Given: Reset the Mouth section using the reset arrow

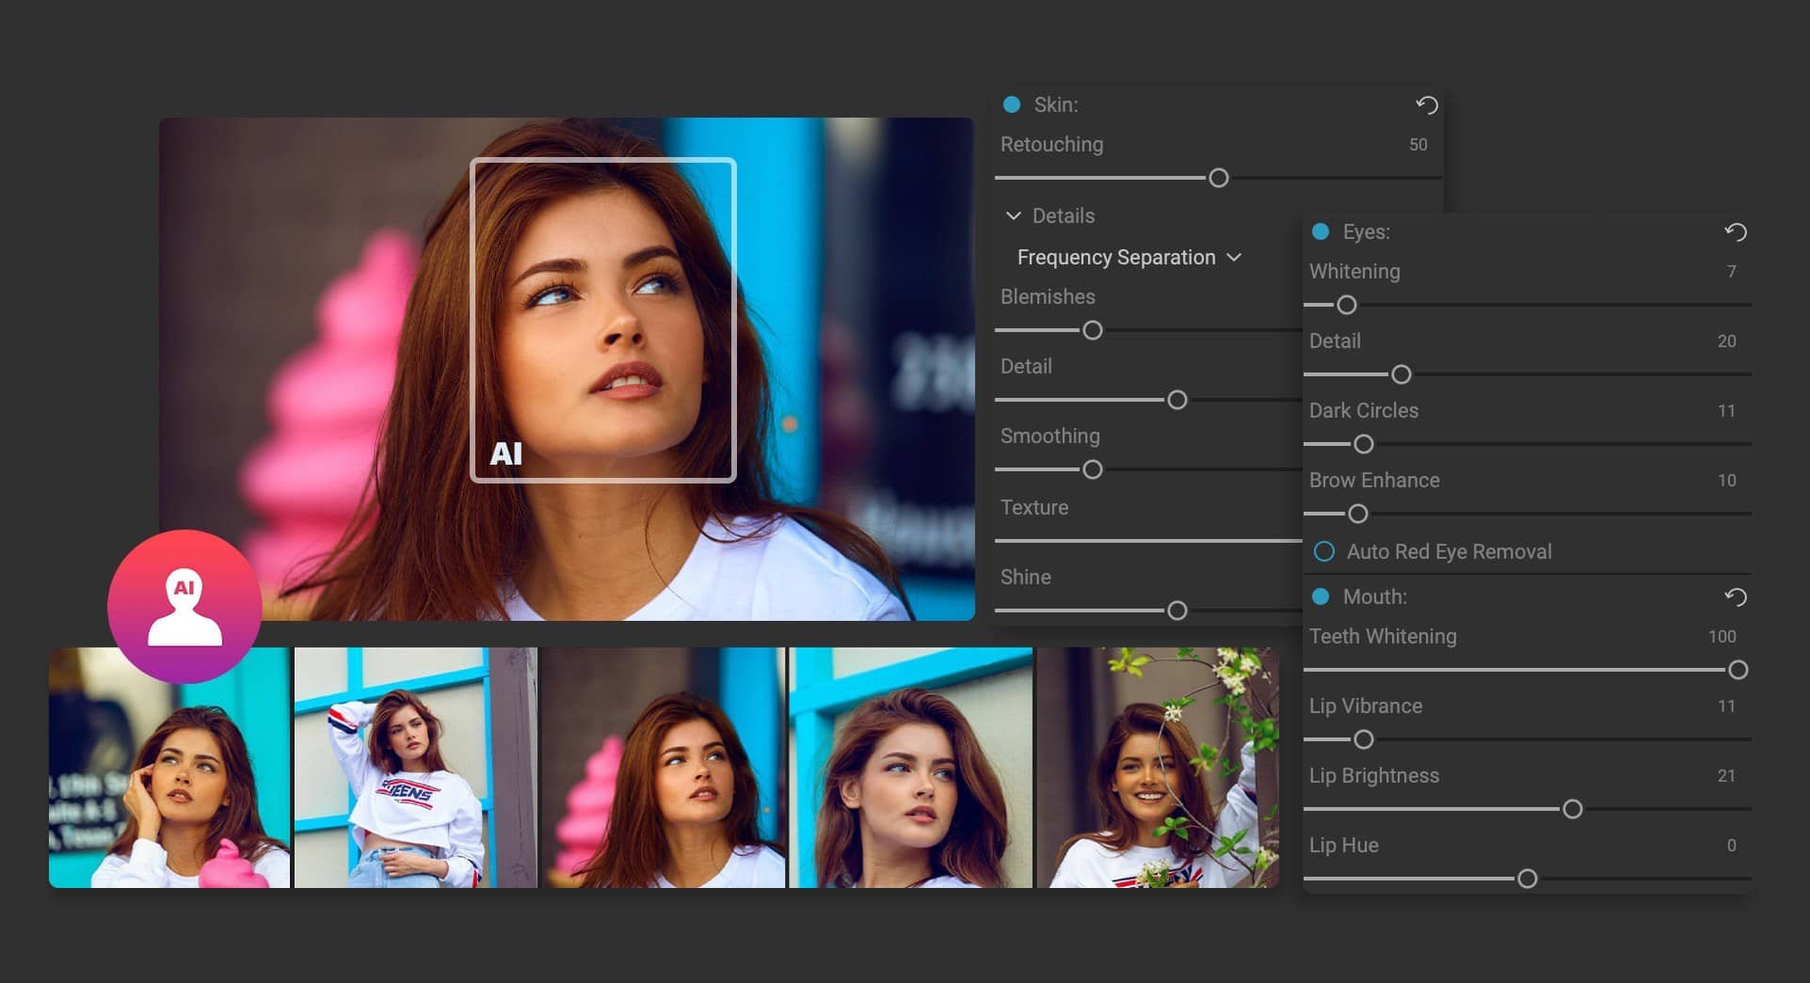Looking at the screenshot, I should [x=1735, y=597].
